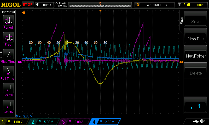Select the Fall Time measurement icon
This screenshot has width=209, height=125.
(x=8, y=71)
